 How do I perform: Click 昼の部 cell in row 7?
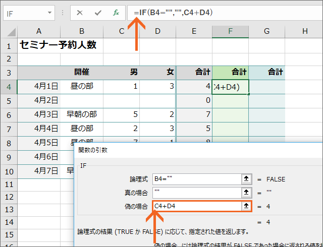[x=82, y=129]
